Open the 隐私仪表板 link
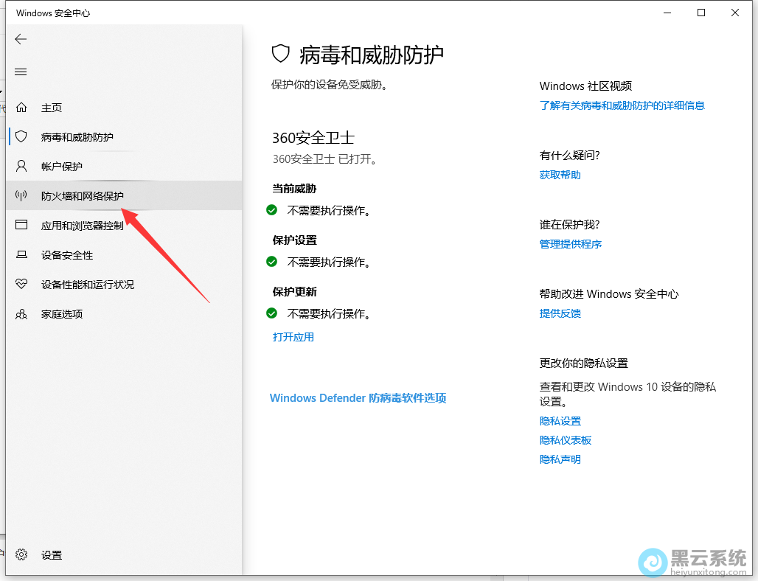This screenshot has width=758, height=581. [x=565, y=440]
